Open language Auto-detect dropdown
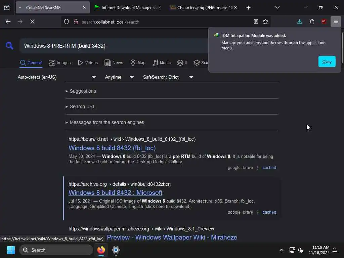344x258 pixels. pos(57,77)
